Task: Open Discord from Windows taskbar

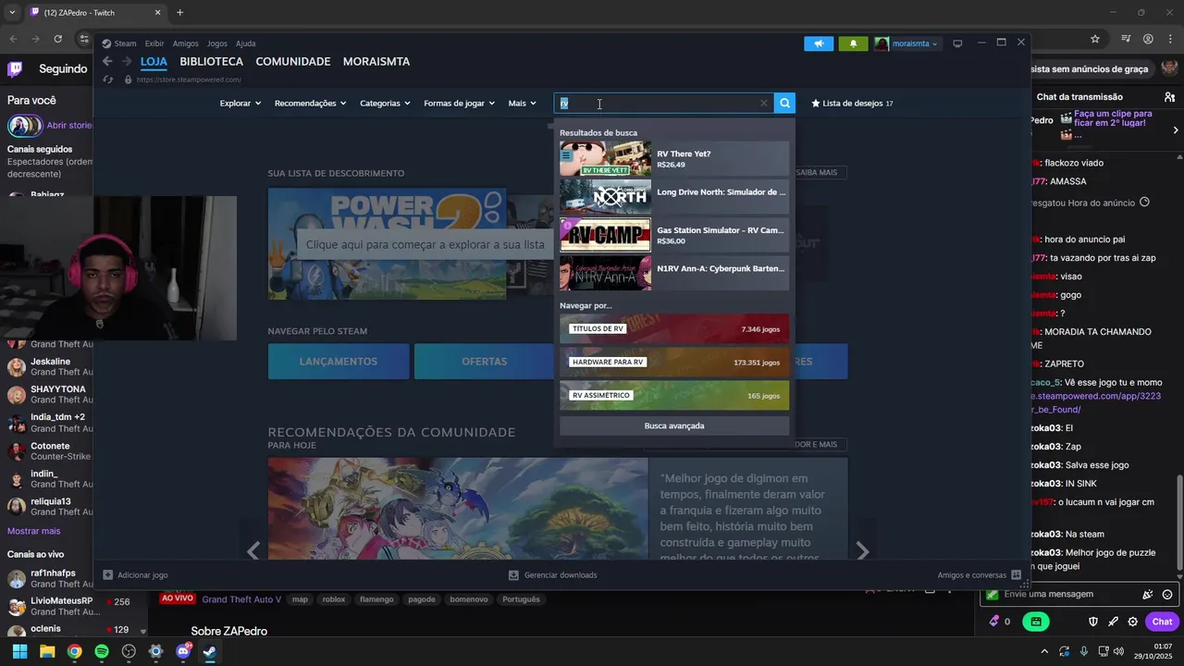Action: [183, 651]
